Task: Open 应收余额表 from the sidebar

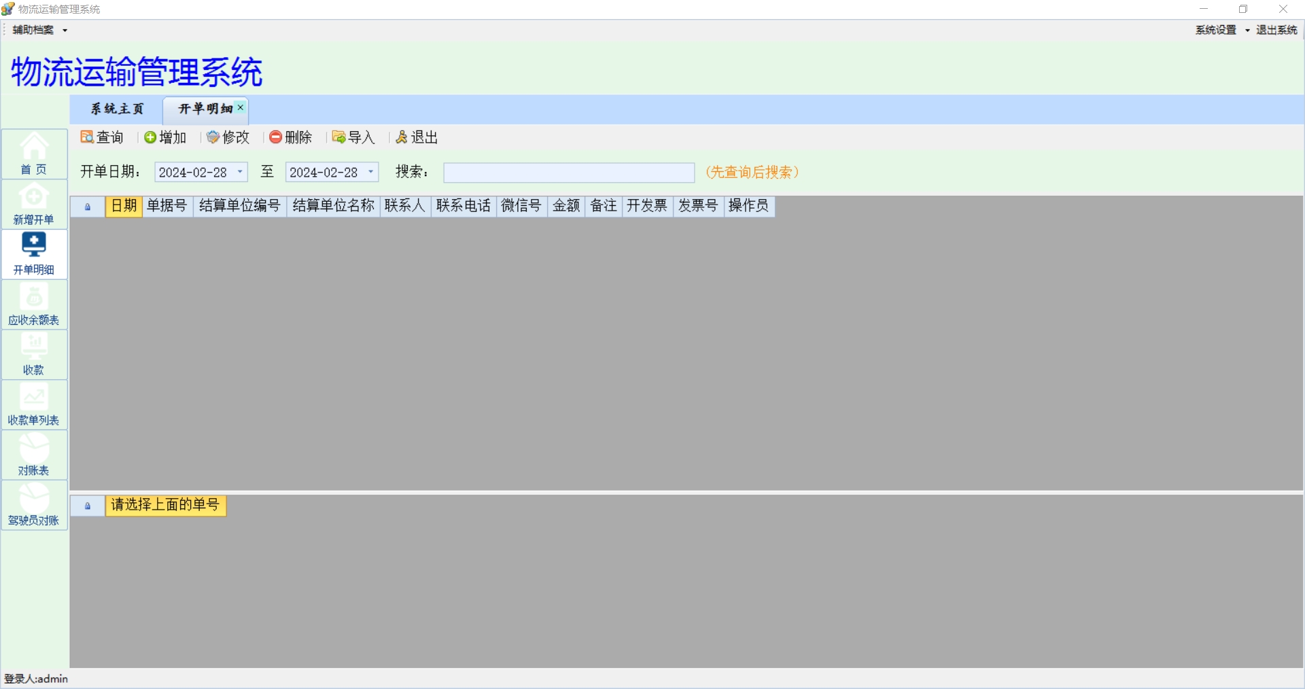Action: click(34, 305)
